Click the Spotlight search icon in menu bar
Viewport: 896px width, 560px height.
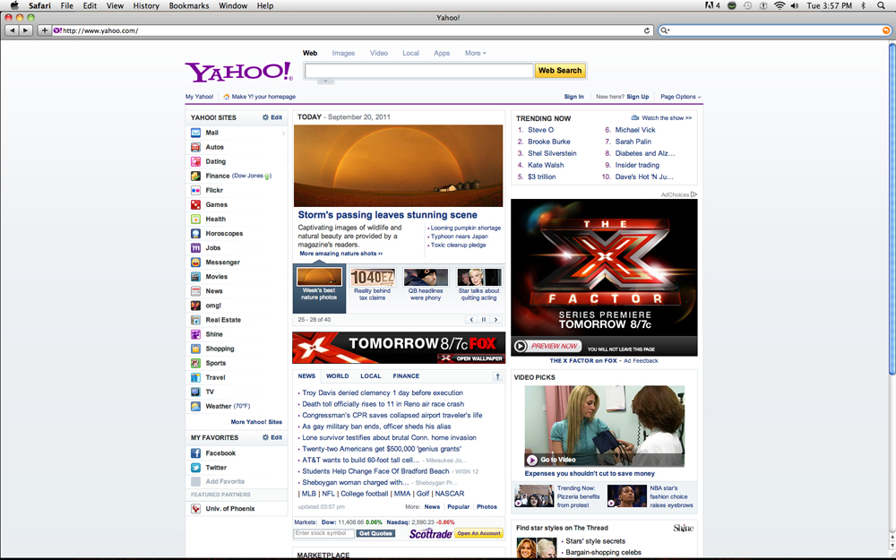pyautogui.click(x=881, y=5)
